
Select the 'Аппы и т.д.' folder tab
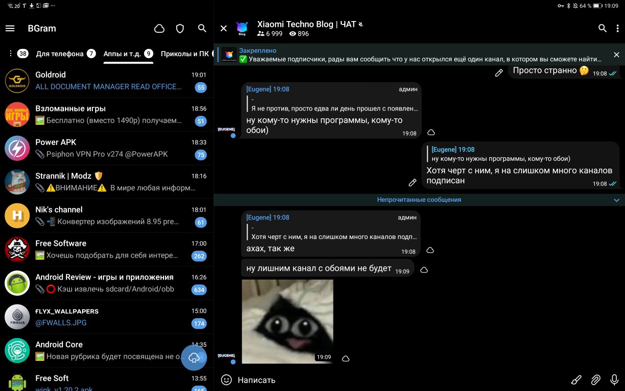pos(128,54)
